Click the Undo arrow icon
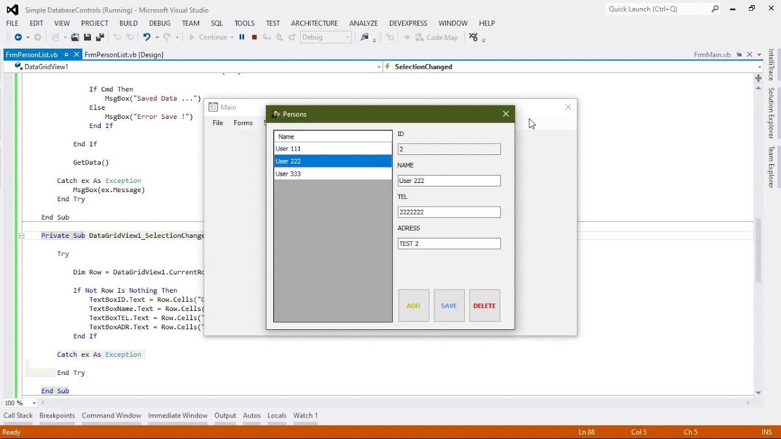781x439 pixels. [146, 37]
